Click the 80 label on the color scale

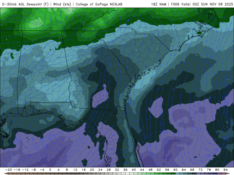(x=217, y=170)
